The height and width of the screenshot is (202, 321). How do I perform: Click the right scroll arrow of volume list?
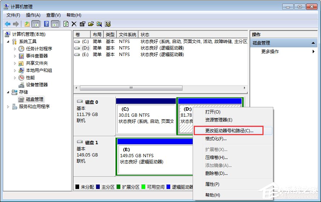click(x=244, y=88)
